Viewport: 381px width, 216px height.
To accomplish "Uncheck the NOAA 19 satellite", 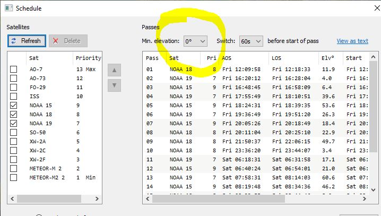I will point(14,124).
